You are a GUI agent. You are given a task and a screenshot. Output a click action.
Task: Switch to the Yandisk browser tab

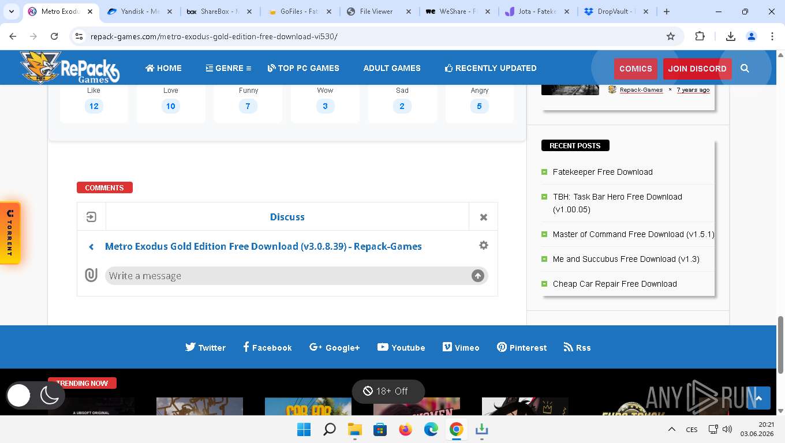140,11
